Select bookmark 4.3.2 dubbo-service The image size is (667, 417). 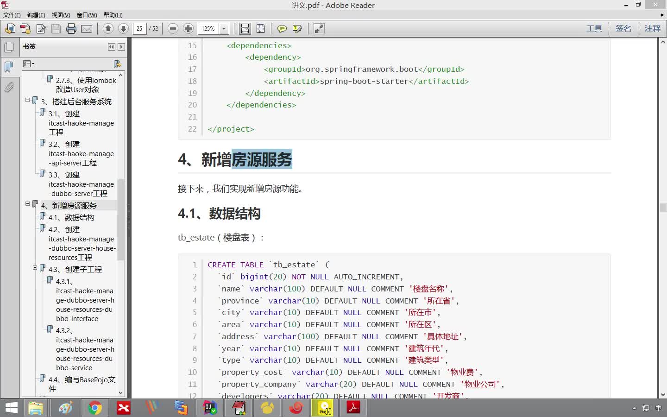pos(85,349)
